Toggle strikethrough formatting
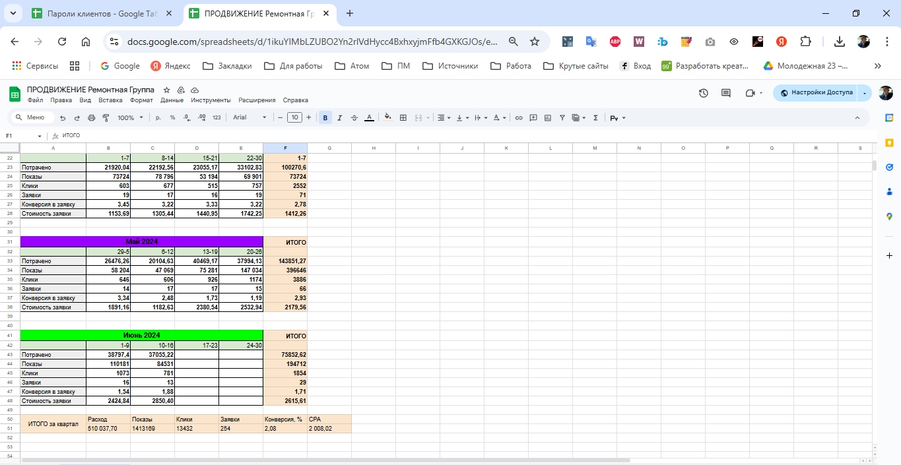901x465 pixels. [x=354, y=118]
